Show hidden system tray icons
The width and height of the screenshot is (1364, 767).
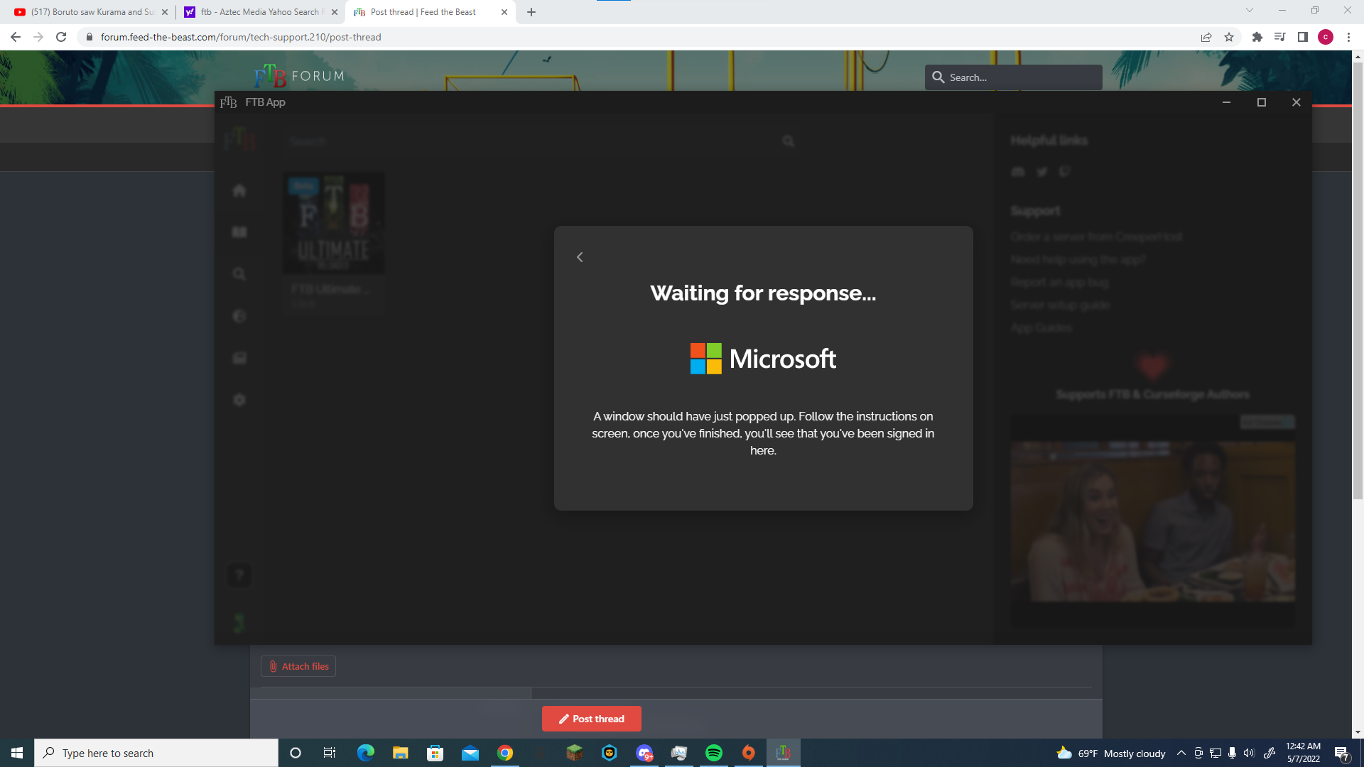[1181, 753]
